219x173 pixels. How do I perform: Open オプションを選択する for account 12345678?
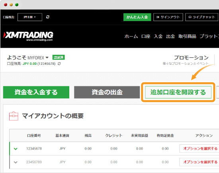(x=200, y=148)
